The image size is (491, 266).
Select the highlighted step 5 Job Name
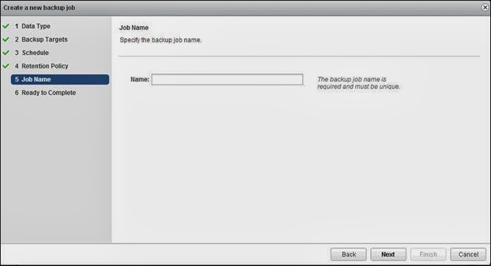point(60,80)
